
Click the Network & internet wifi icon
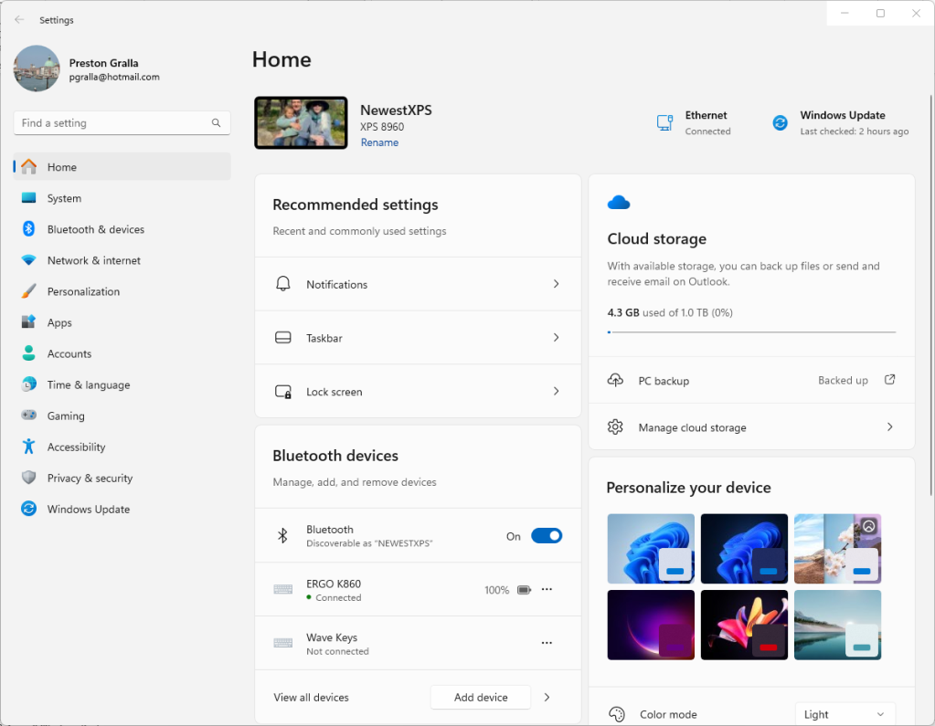[28, 260]
